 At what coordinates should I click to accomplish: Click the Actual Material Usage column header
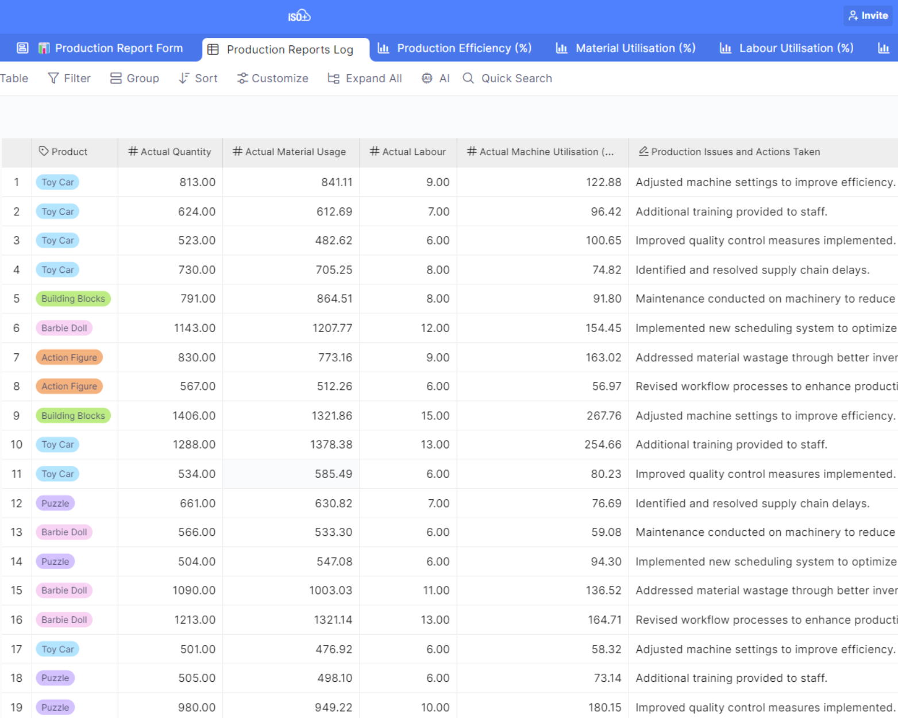coord(291,152)
